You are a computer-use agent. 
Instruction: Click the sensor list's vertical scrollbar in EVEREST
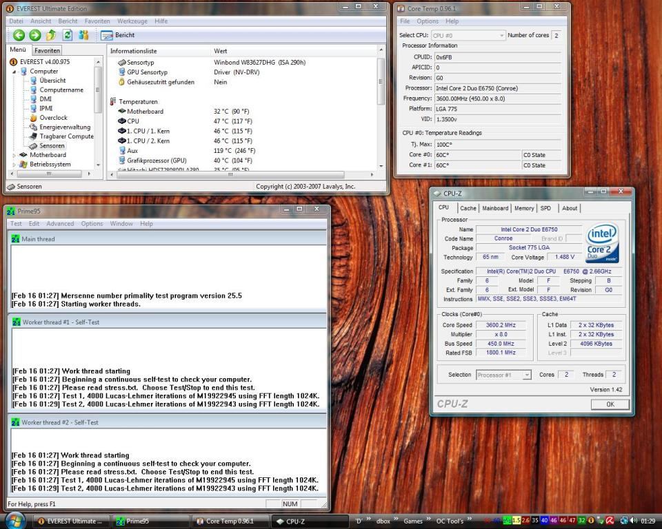[381, 108]
